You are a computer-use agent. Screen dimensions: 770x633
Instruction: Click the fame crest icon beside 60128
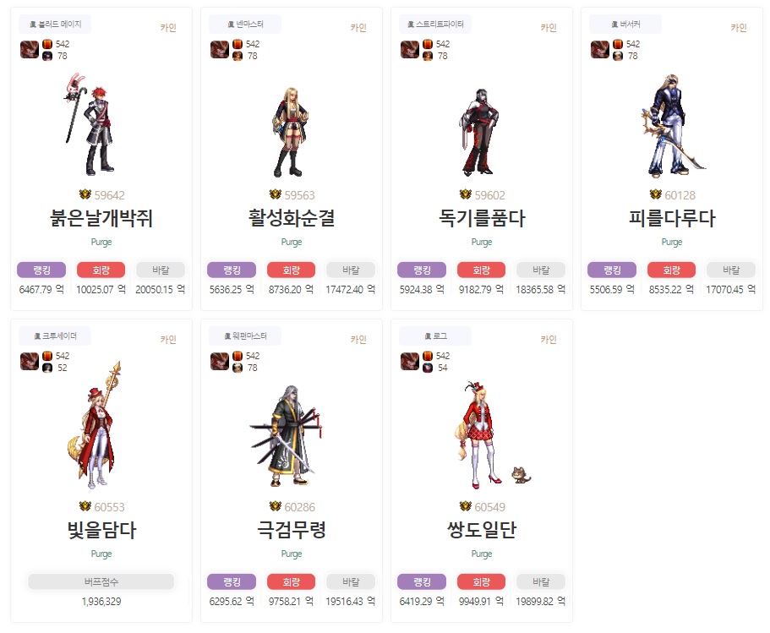656,195
